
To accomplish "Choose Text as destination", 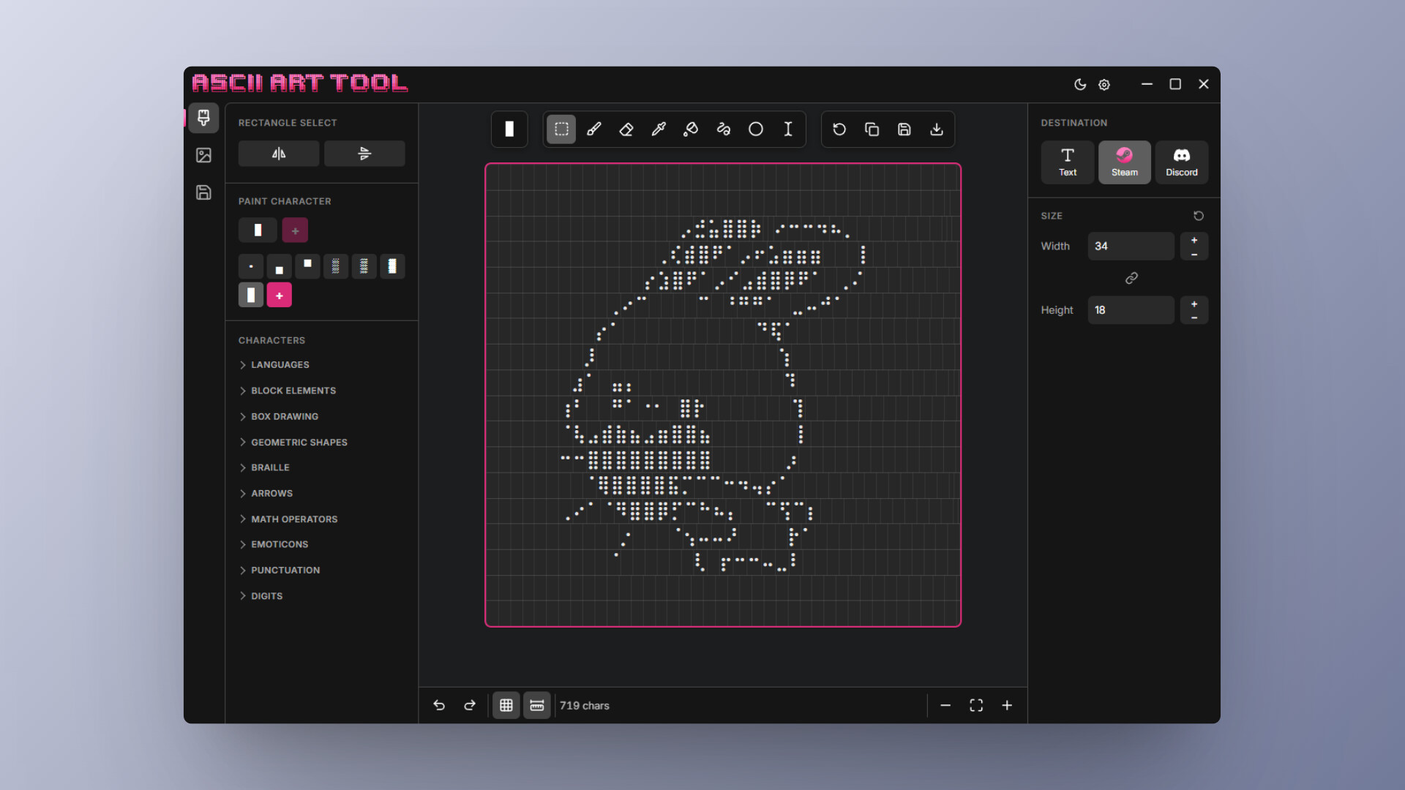I will (x=1068, y=162).
